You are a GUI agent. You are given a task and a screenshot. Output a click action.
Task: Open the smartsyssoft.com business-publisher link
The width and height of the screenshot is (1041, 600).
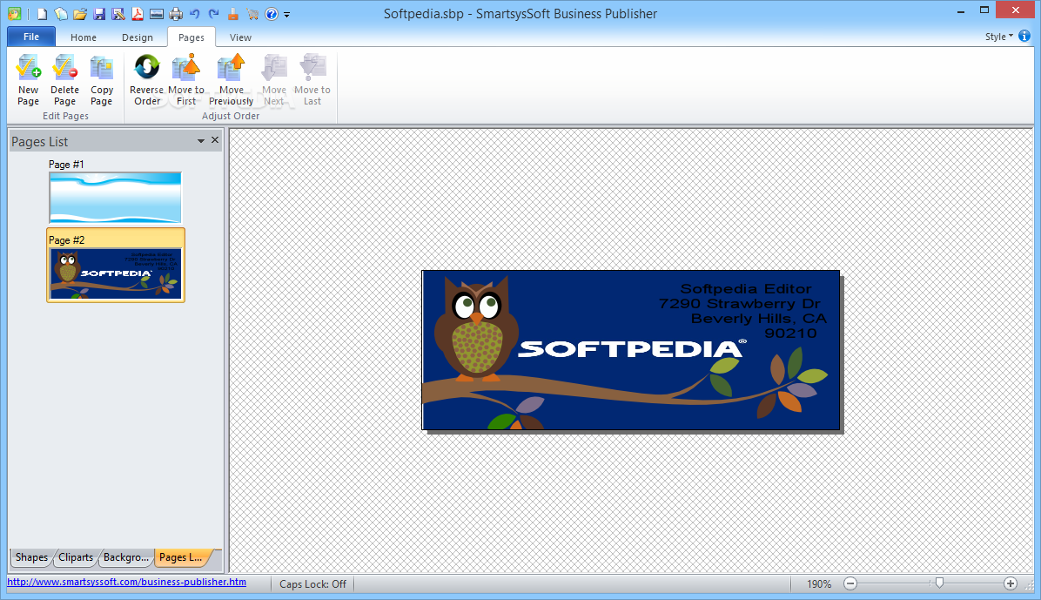(x=127, y=582)
